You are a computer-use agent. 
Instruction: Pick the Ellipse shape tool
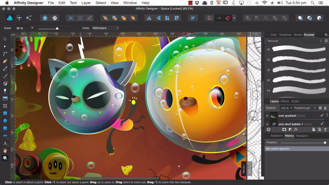click(5, 121)
